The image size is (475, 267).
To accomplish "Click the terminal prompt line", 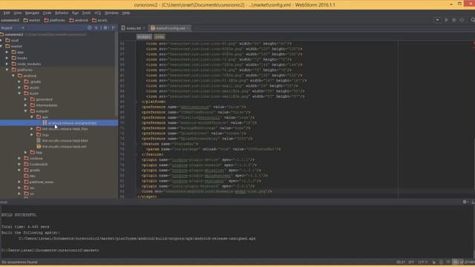I will pyautogui.click(x=50, y=251).
